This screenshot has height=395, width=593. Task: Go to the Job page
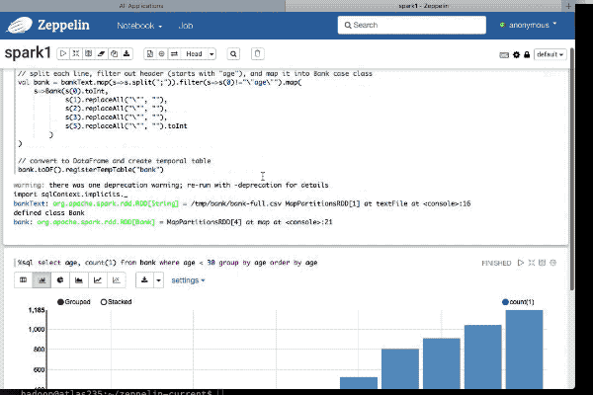pyautogui.click(x=186, y=26)
